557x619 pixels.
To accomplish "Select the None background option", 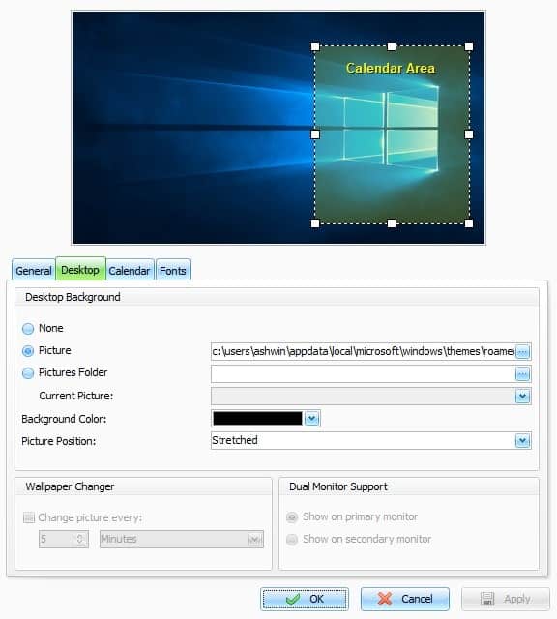I will pos(28,329).
